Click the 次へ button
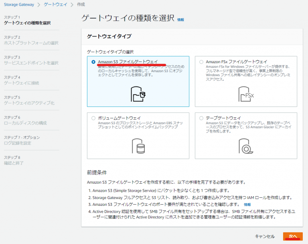Screen dimensions: 308x244 (293, 236)
